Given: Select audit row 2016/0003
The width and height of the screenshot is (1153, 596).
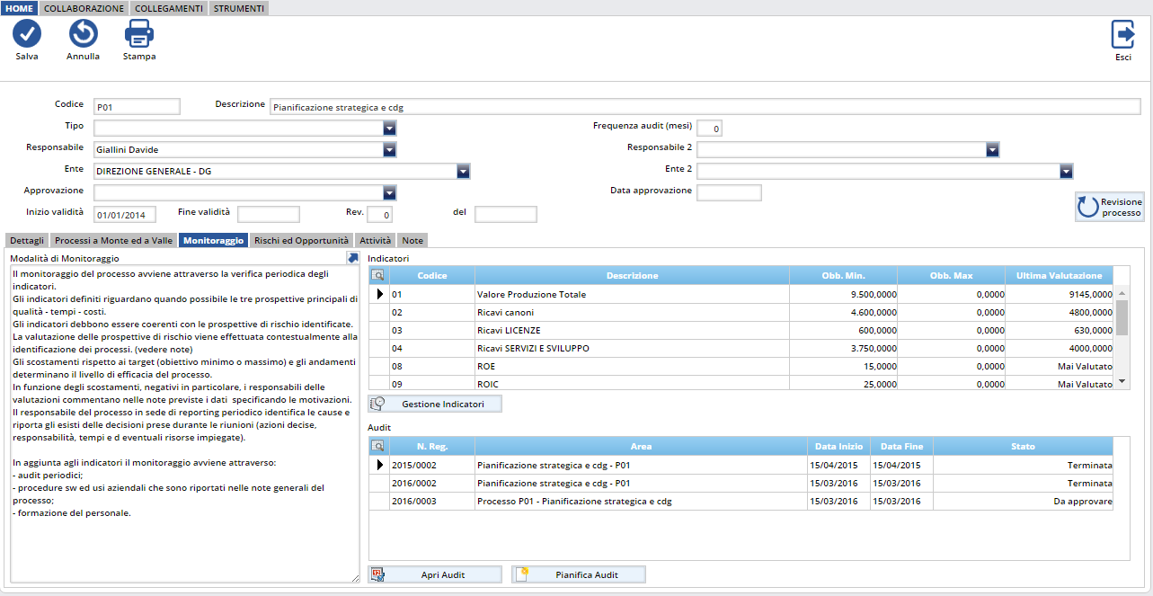Looking at the screenshot, I should coord(413,501).
